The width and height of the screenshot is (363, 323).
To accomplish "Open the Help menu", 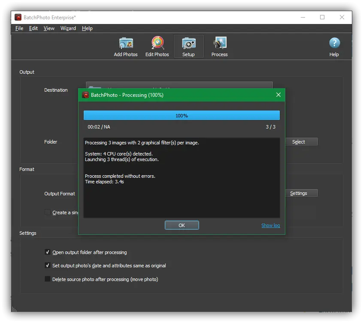I will coord(87,28).
